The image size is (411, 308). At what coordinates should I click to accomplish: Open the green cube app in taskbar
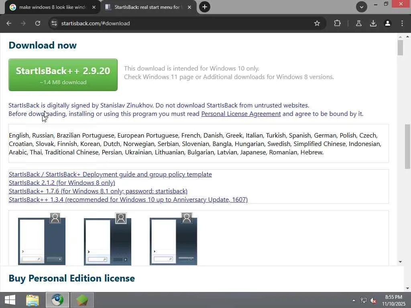pyautogui.click(x=82, y=300)
